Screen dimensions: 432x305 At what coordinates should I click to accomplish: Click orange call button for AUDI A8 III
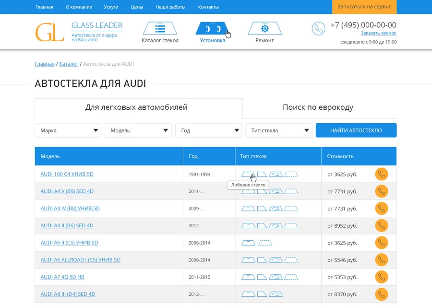(382, 294)
